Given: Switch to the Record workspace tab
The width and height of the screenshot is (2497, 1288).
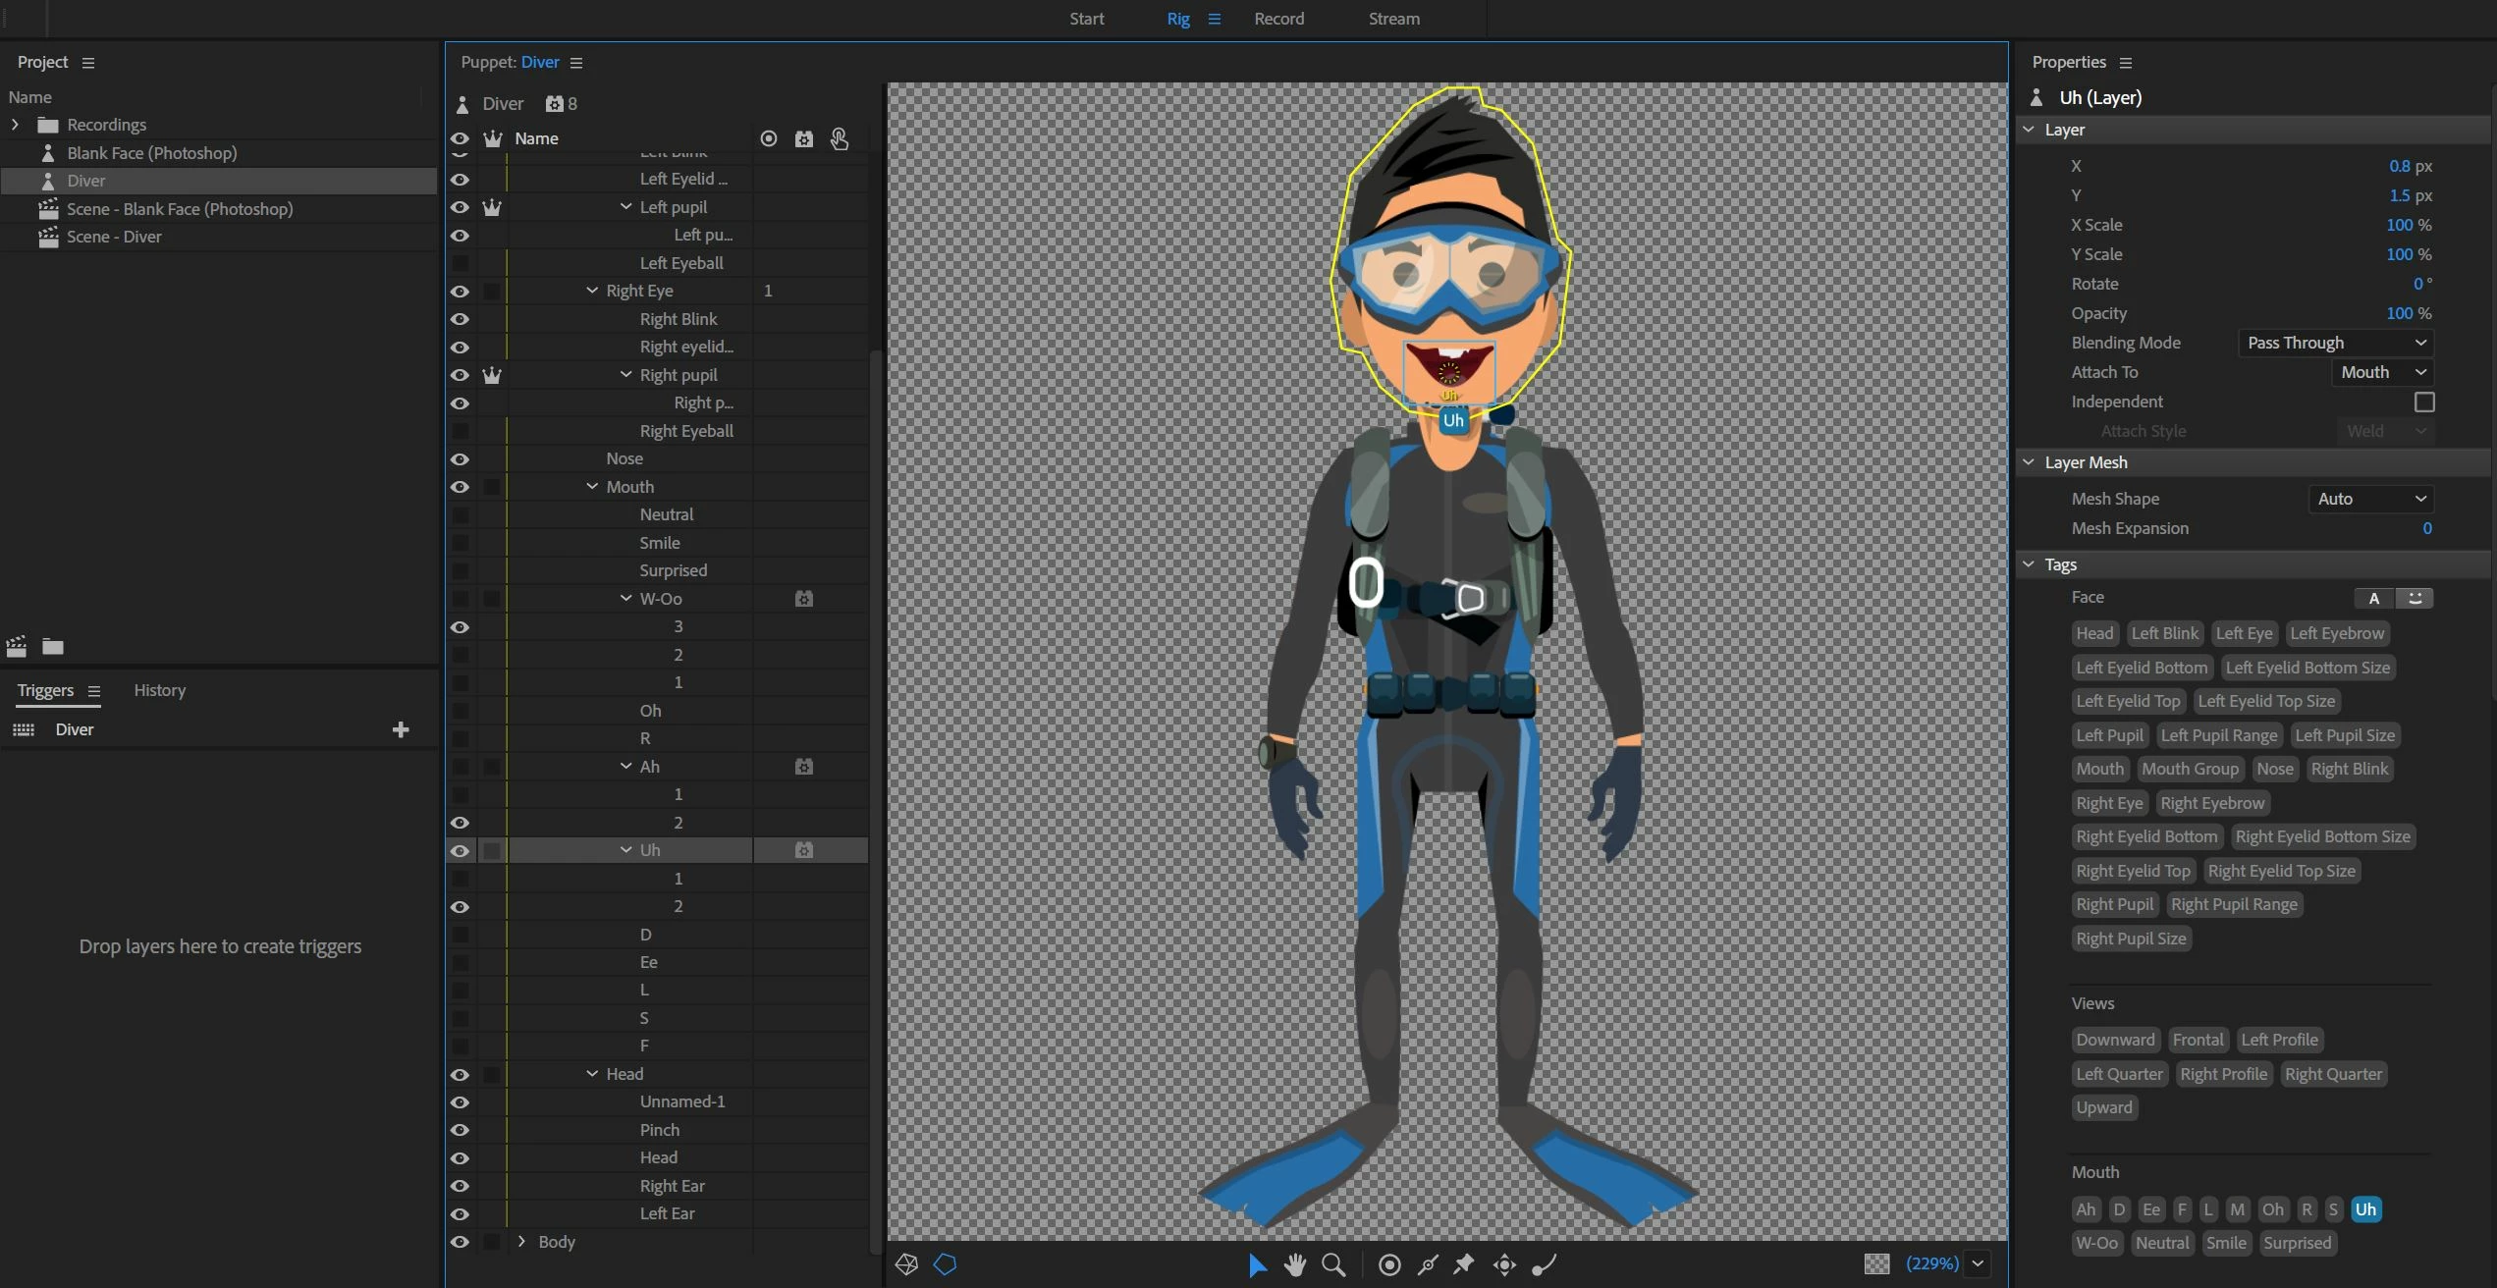Looking at the screenshot, I should pos(1278,19).
